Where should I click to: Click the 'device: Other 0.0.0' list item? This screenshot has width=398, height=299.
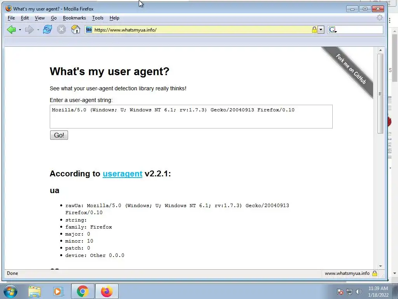tap(95, 255)
